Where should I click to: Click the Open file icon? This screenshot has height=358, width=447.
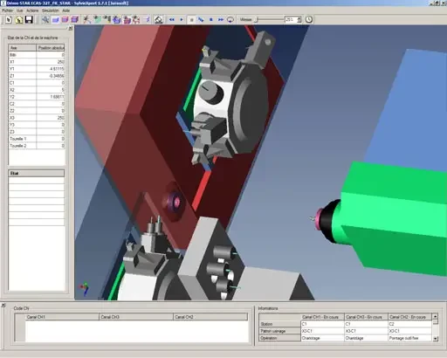19,20
